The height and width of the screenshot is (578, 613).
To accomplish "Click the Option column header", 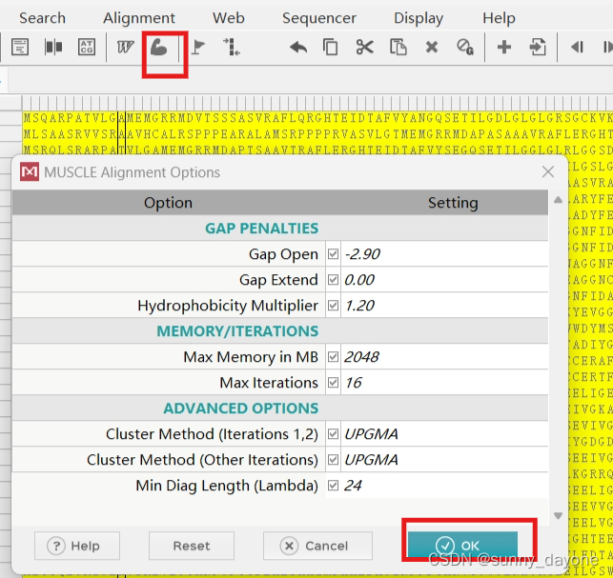I will [168, 202].
